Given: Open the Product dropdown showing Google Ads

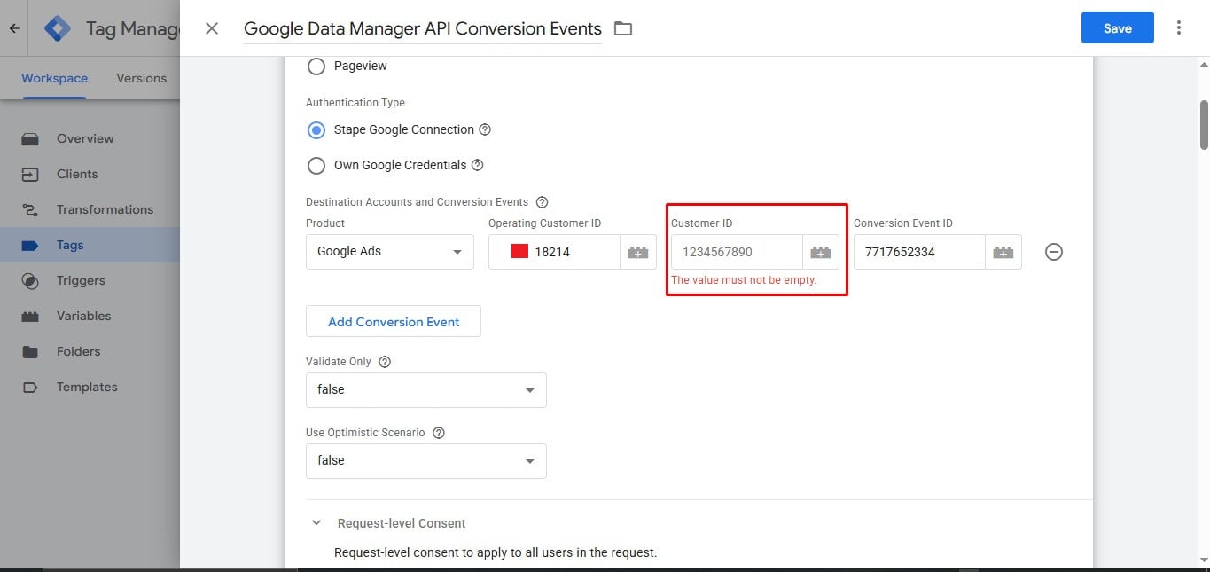Looking at the screenshot, I should [390, 252].
